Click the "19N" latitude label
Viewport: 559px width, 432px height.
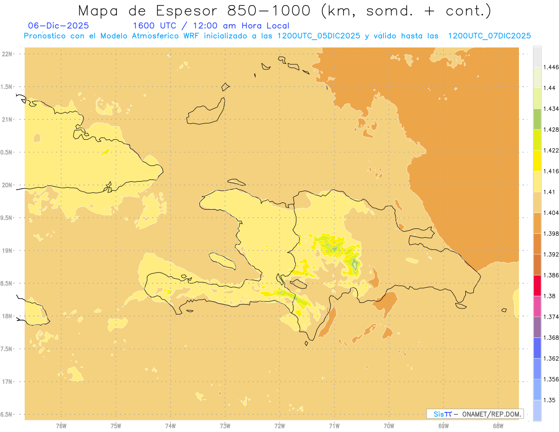coord(8,251)
